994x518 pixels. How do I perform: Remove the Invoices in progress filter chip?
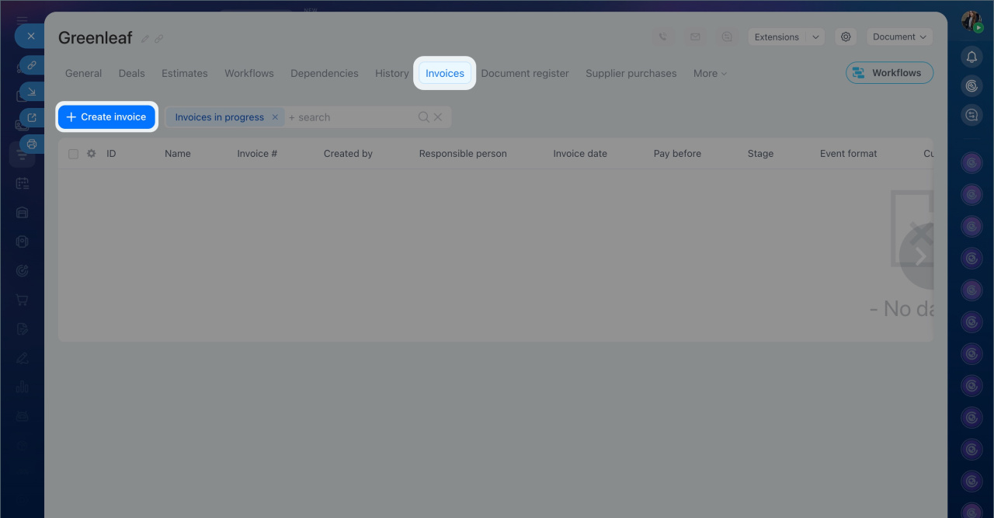pyautogui.click(x=275, y=117)
